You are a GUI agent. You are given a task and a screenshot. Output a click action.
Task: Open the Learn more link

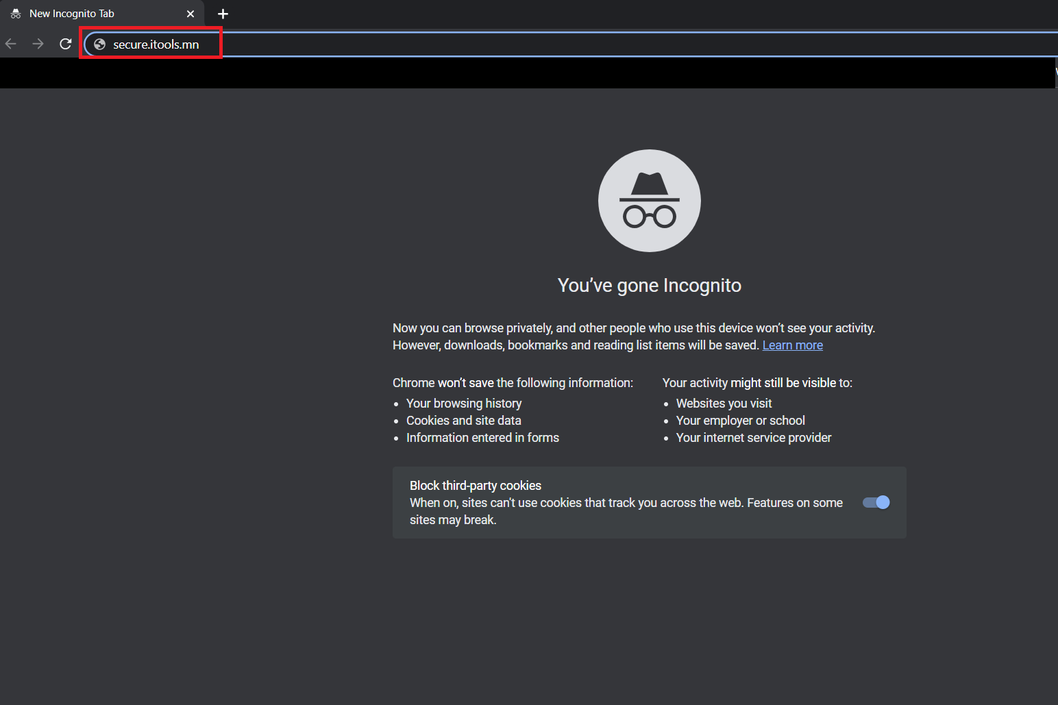(793, 345)
